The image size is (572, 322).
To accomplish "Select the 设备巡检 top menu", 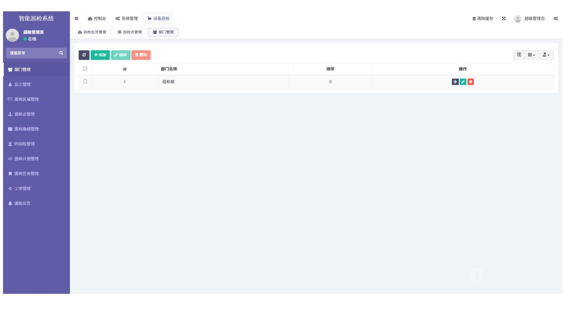I will (158, 19).
